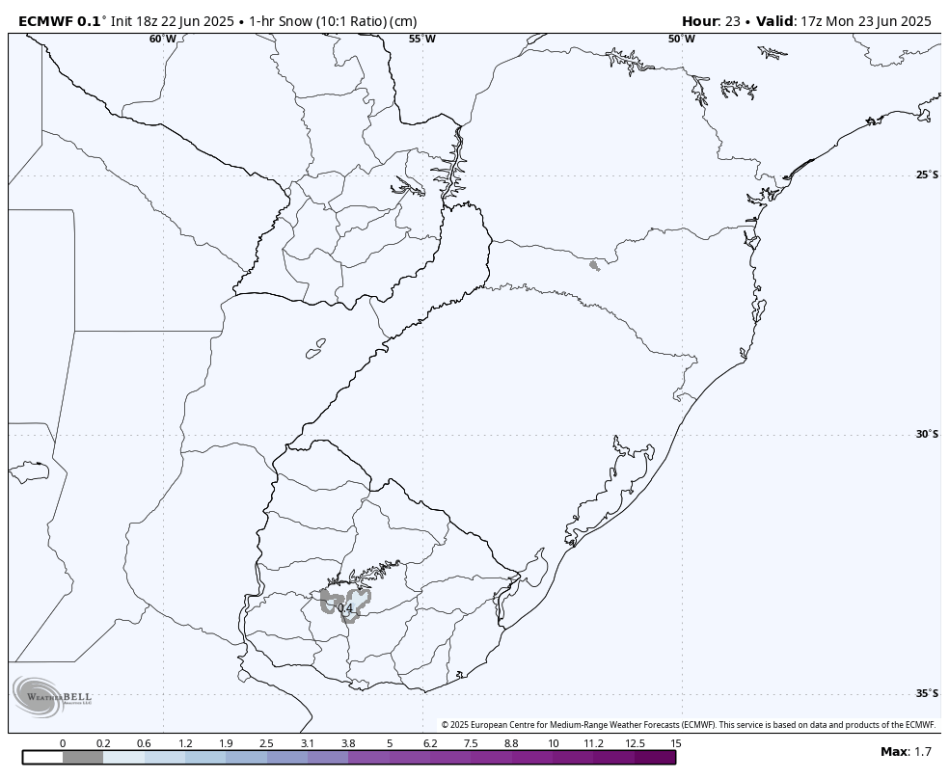
Task: Click the '12.5' label on the color scale
Action: coord(635,743)
